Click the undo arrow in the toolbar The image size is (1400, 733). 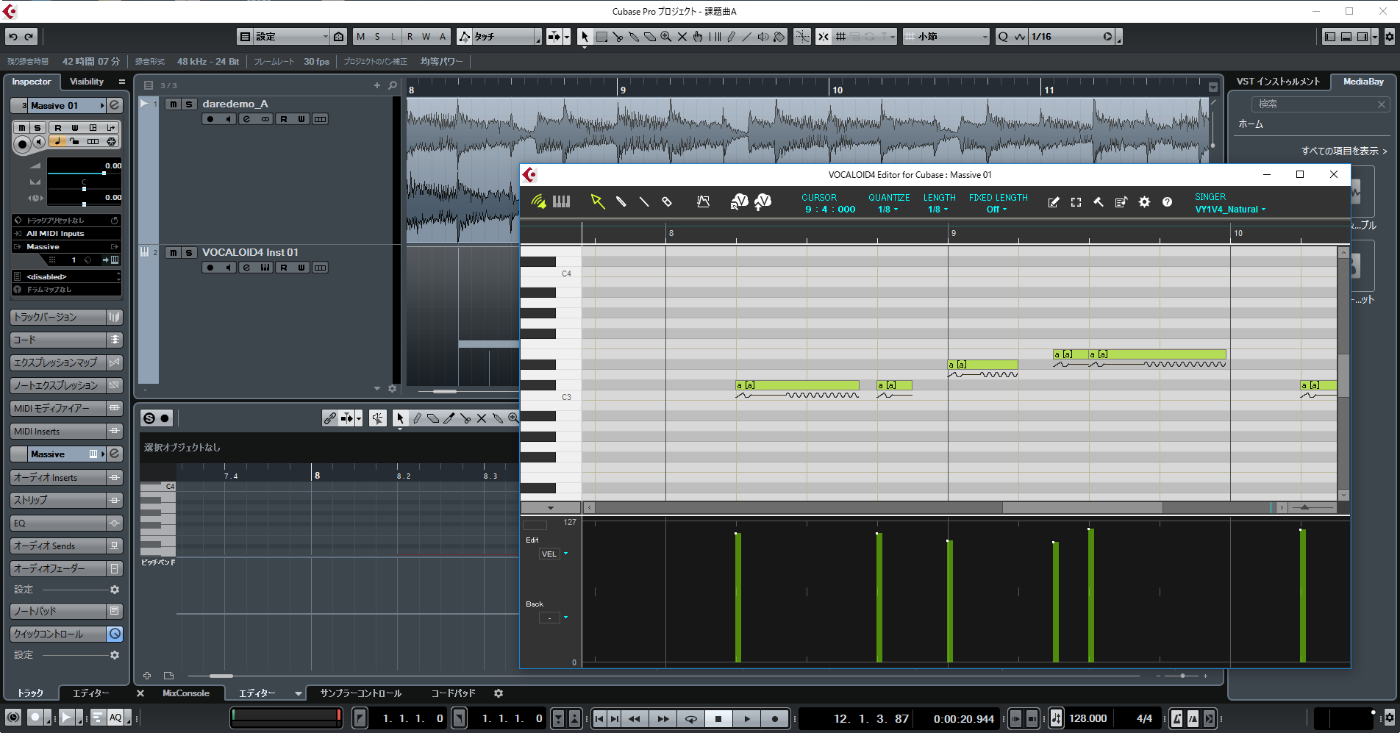coord(13,37)
